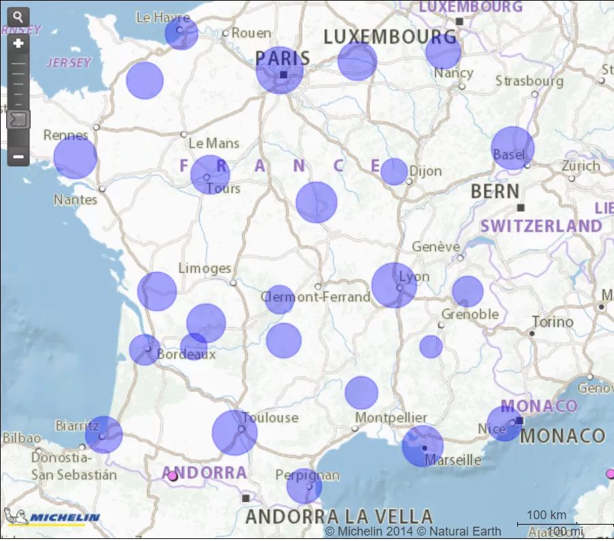Select the blue circle north of Montpellier
614x541 pixels.
point(361,392)
